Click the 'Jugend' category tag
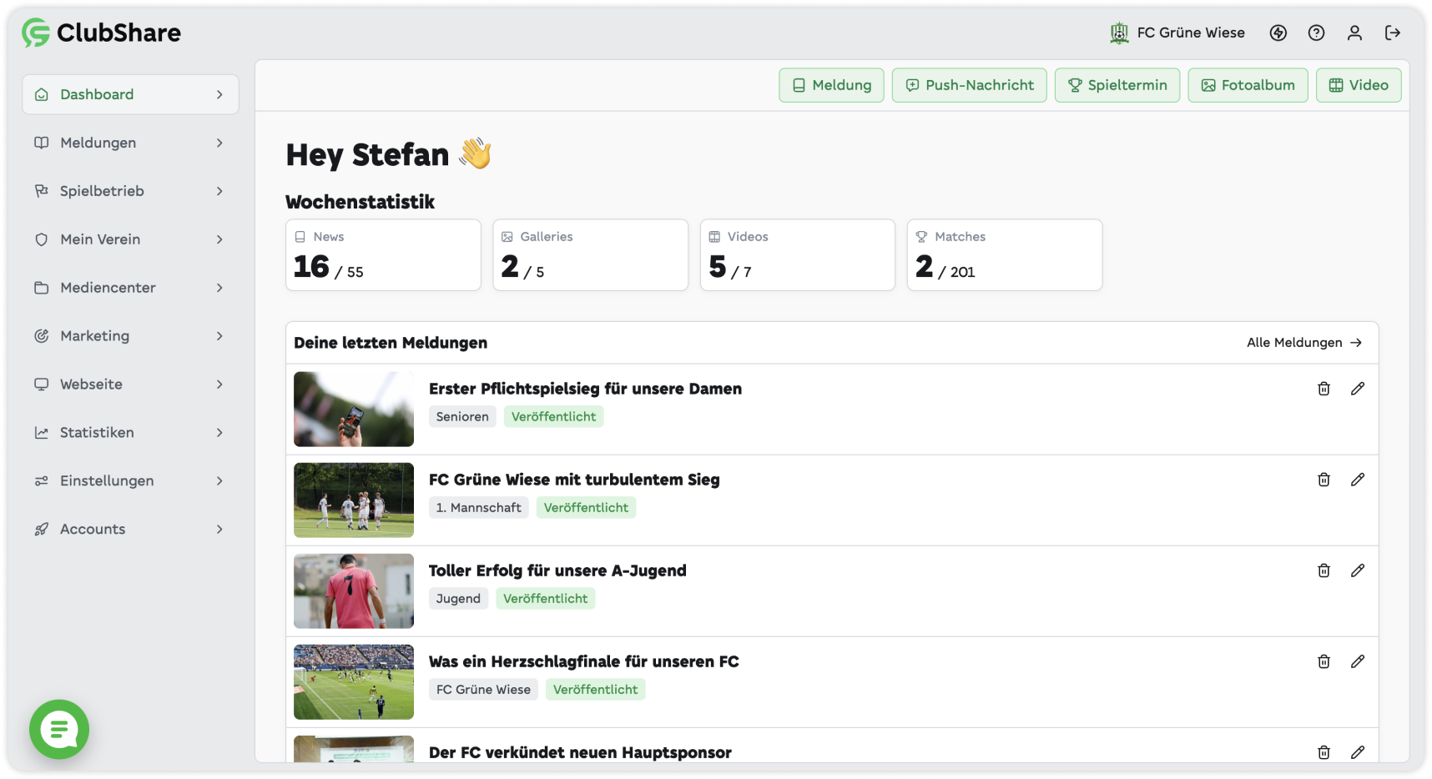The image size is (1432, 779). tap(458, 598)
